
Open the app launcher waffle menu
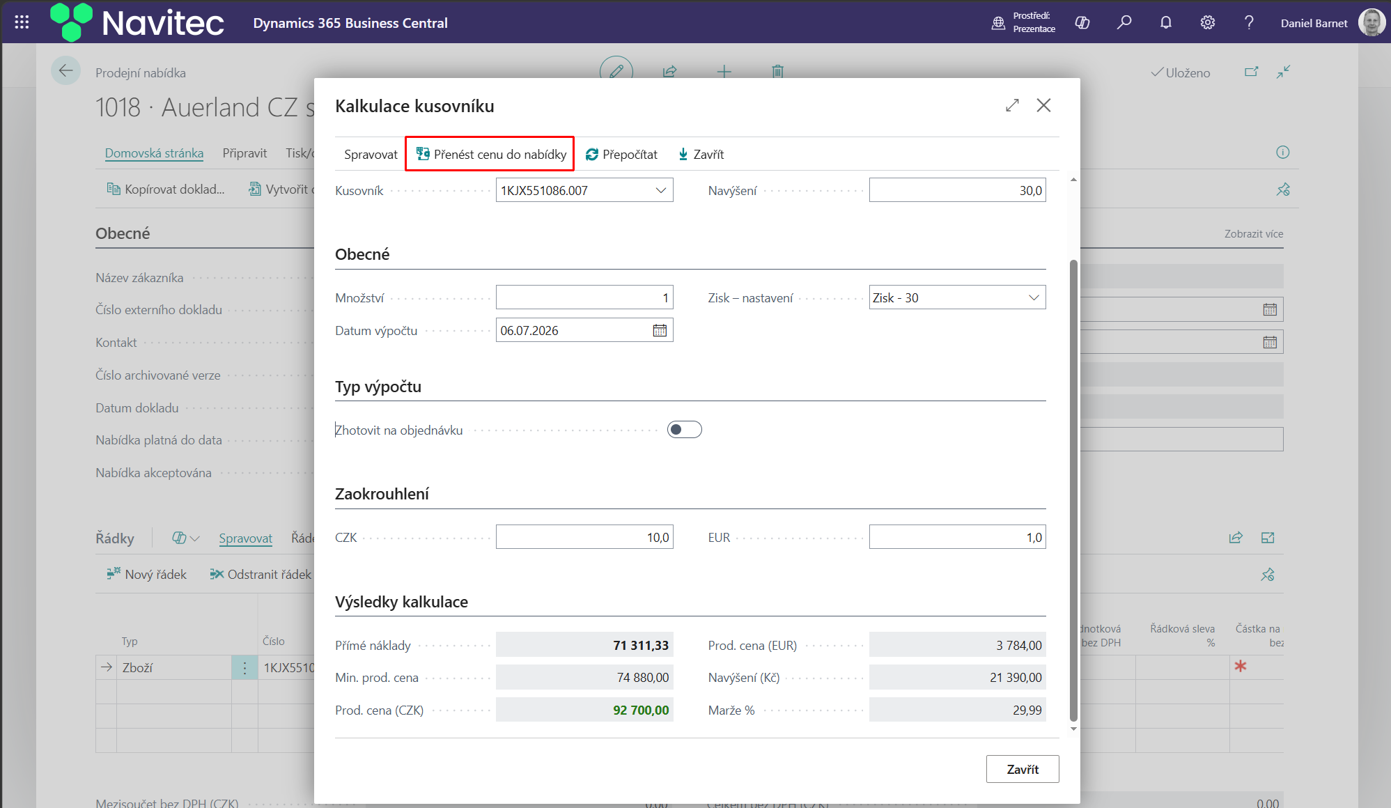click(22, 22)
